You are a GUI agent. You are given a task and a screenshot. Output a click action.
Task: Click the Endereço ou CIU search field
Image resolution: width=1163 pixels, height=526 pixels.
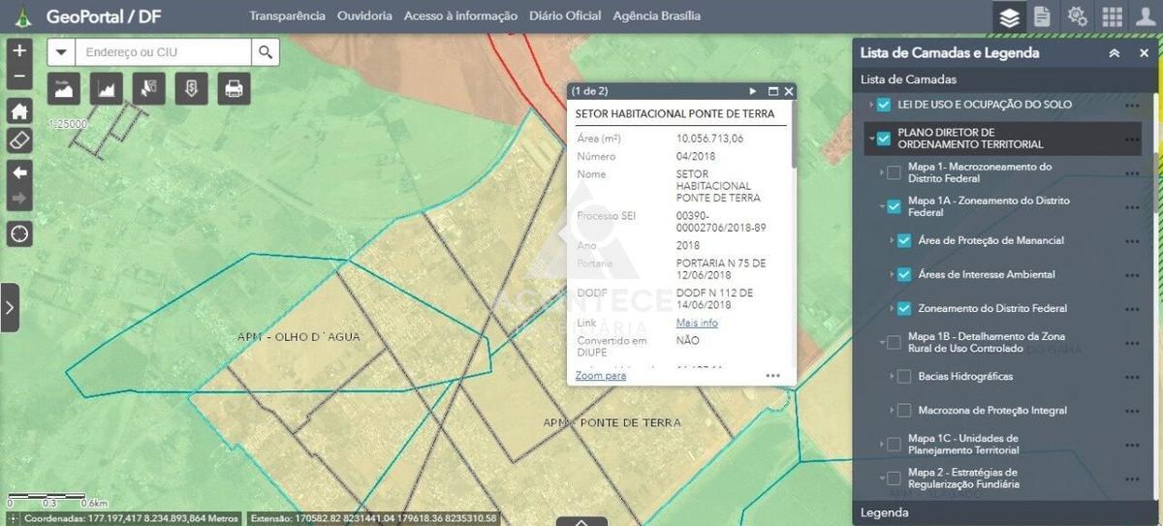tap(163, 52)
